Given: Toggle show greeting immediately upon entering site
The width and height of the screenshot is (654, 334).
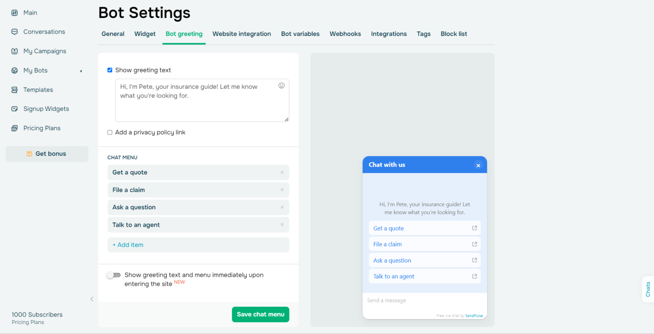Looking at the screenshot, I should tap(114, 275).
